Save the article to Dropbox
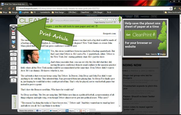The width and height of the screenshot is (181, 115). [x=13, y=42]
